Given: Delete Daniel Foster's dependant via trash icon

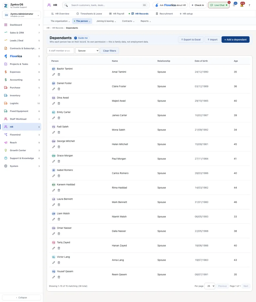Looking at the screenshot, I should (59, 89).
